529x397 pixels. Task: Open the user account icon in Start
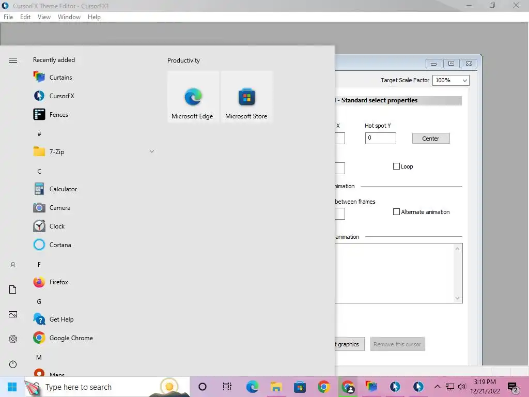[13, 265]
